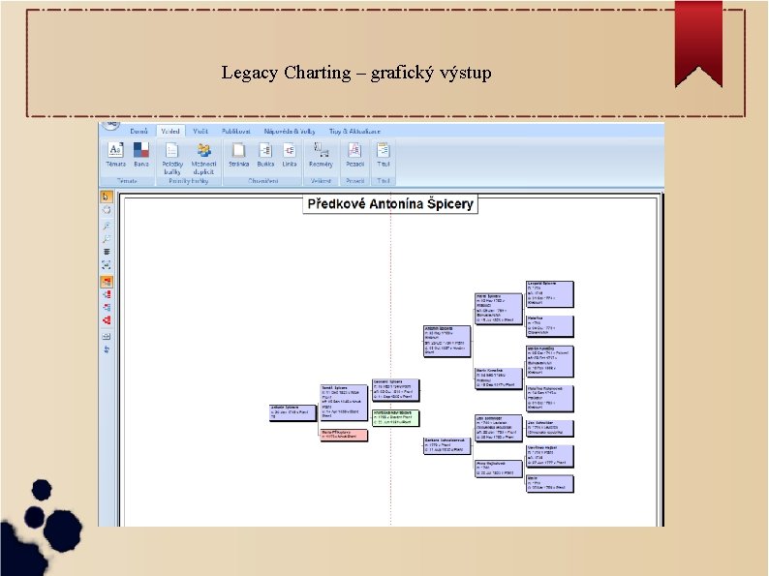
Task: Select the green person box
Action: coord(395,417)
